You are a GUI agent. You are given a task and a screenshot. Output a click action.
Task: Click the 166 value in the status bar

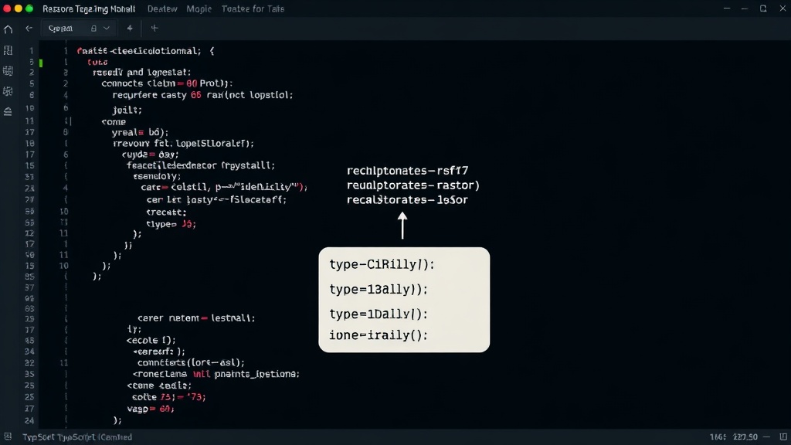(718, 437)
